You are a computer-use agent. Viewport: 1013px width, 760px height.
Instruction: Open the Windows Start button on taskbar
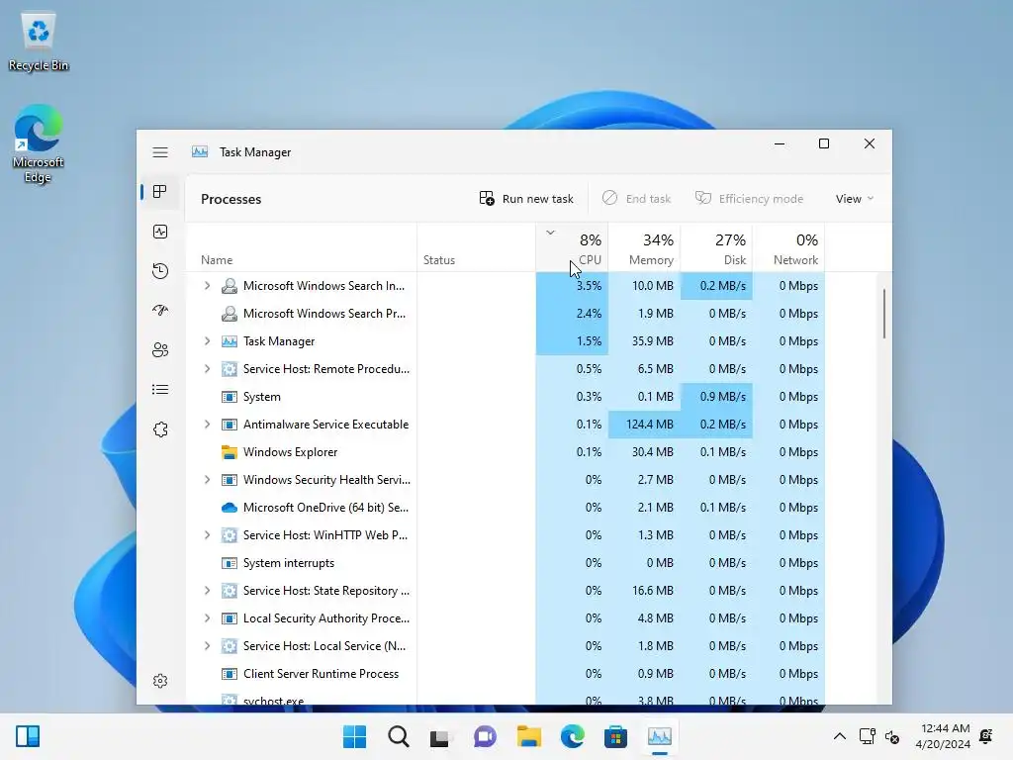point(354,736)
